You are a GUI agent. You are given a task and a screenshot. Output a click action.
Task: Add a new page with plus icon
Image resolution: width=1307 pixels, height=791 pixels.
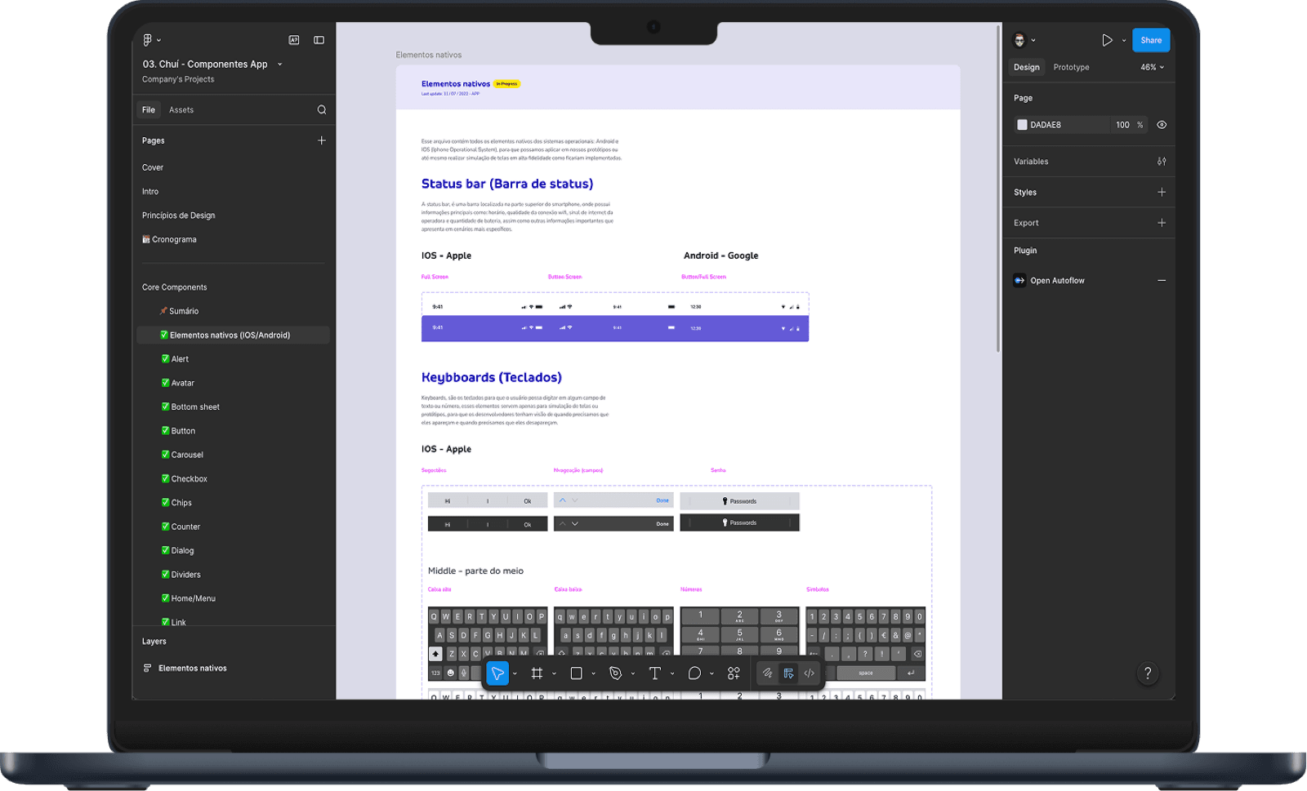click(322, 140)
